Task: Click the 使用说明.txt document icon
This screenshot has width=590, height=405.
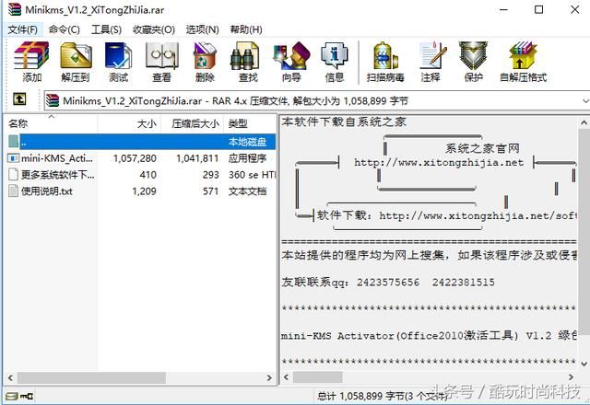Action: point(14,191)
